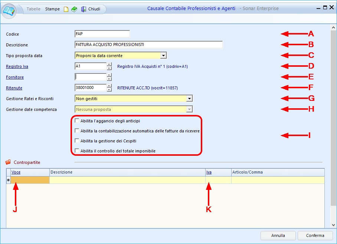Image resolution: width=337 pixels, height=244 pixels.
Task: Tick automatic contabilizzazione fatture da ricevere
Action: [x=77, y=131]
